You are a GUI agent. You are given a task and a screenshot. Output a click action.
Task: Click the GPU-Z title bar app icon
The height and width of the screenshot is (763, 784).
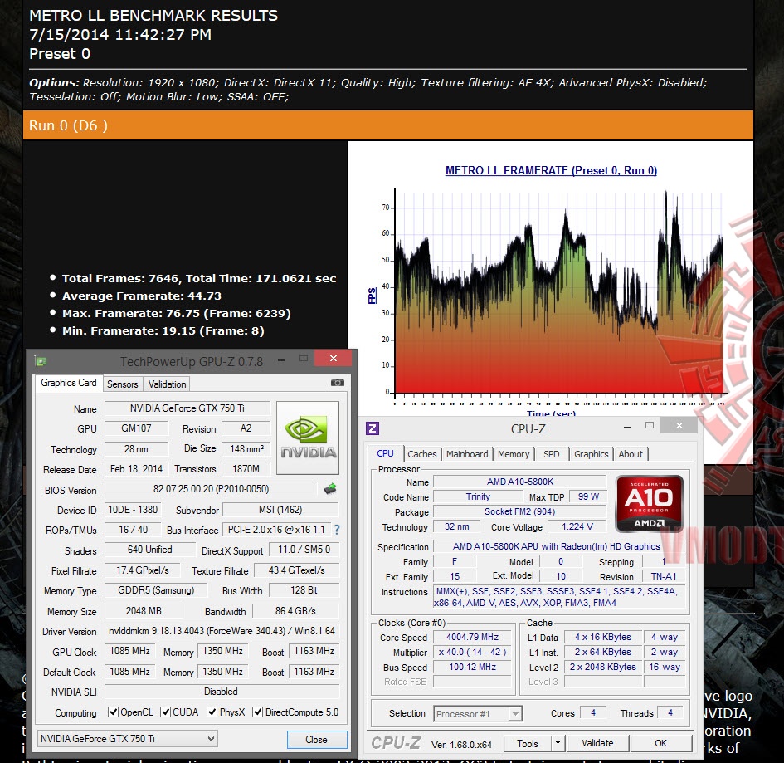point(41,360)
